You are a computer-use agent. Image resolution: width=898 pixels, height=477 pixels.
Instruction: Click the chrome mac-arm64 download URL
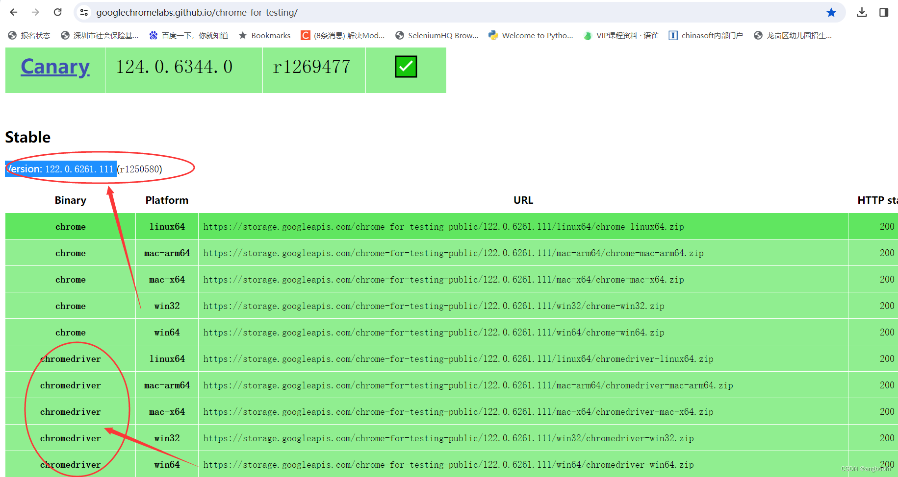[454, 253]
